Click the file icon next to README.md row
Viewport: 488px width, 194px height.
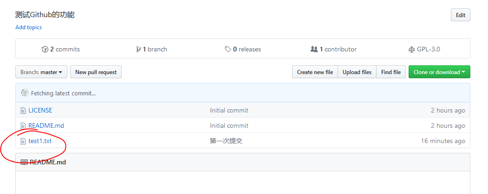click(23, 126)
